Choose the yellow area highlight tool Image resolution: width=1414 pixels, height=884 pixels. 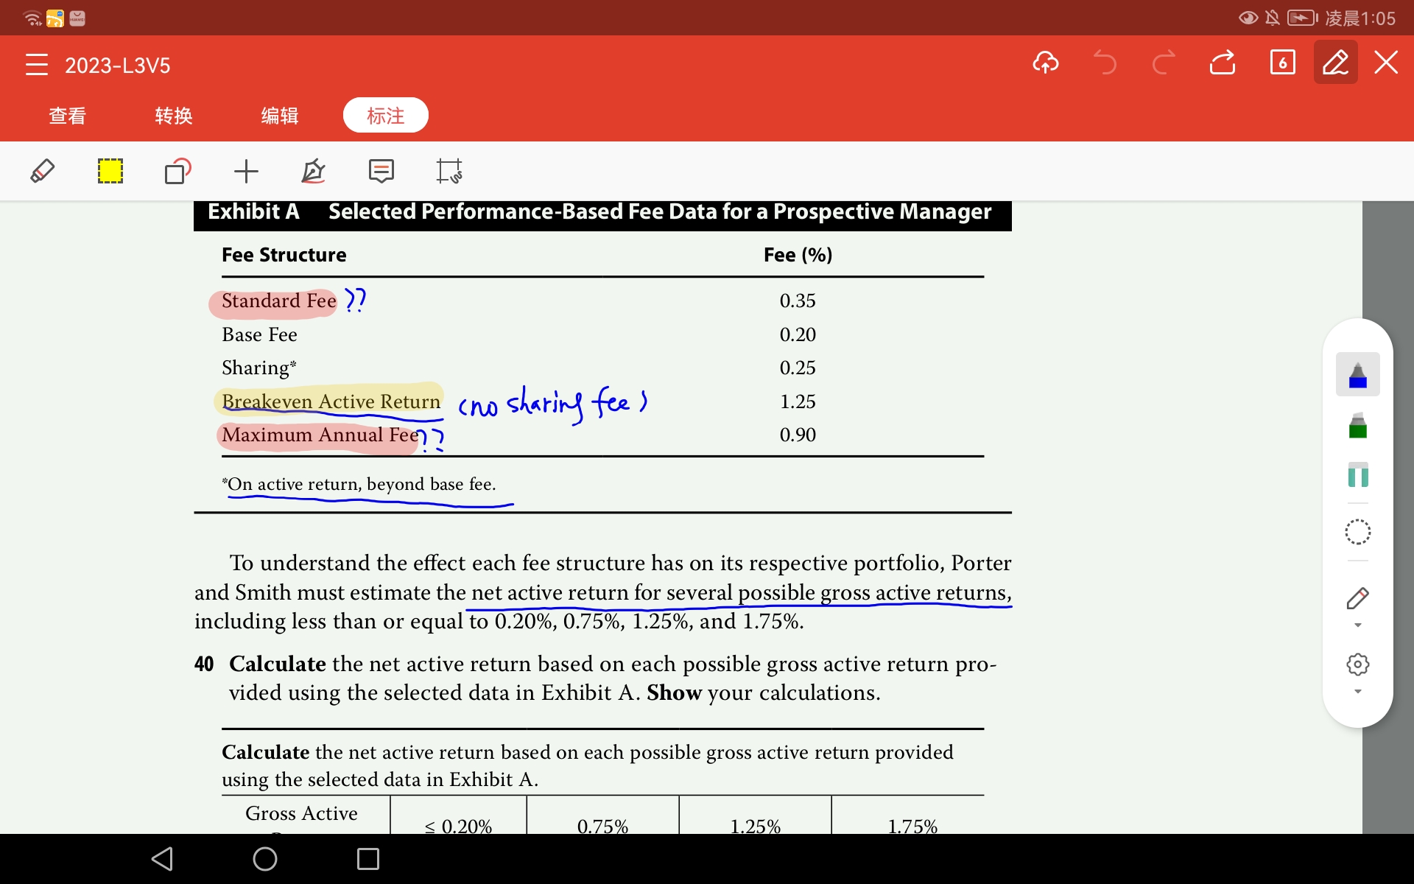(110, 171)
